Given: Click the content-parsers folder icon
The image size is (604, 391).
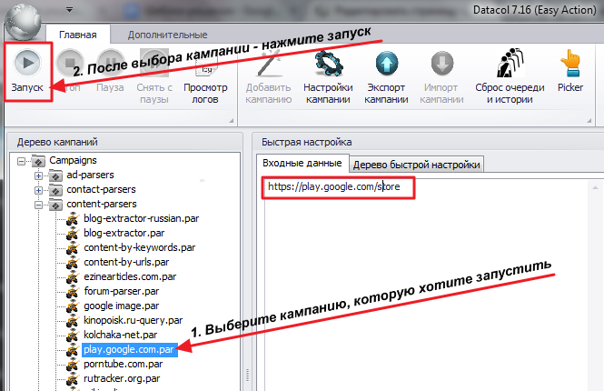Looking at the screenshot, I should coord(55,205).
